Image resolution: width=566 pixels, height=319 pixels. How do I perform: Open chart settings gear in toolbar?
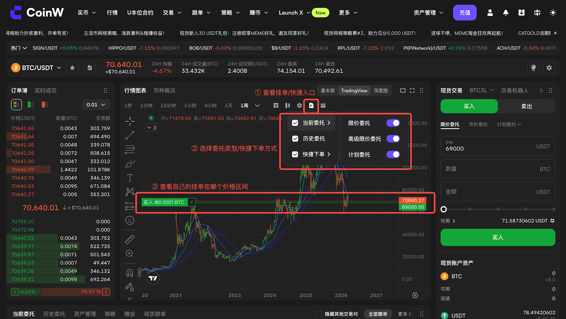coord(299,105)
